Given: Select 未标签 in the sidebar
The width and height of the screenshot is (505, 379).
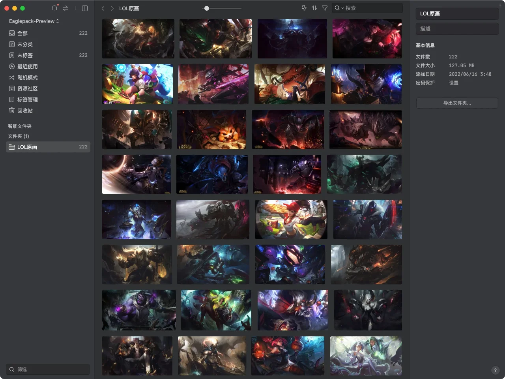Looking at the screenshot, I should (x=48, y=55).
